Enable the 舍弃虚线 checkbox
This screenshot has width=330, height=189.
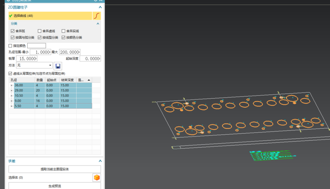pos(39,31)
